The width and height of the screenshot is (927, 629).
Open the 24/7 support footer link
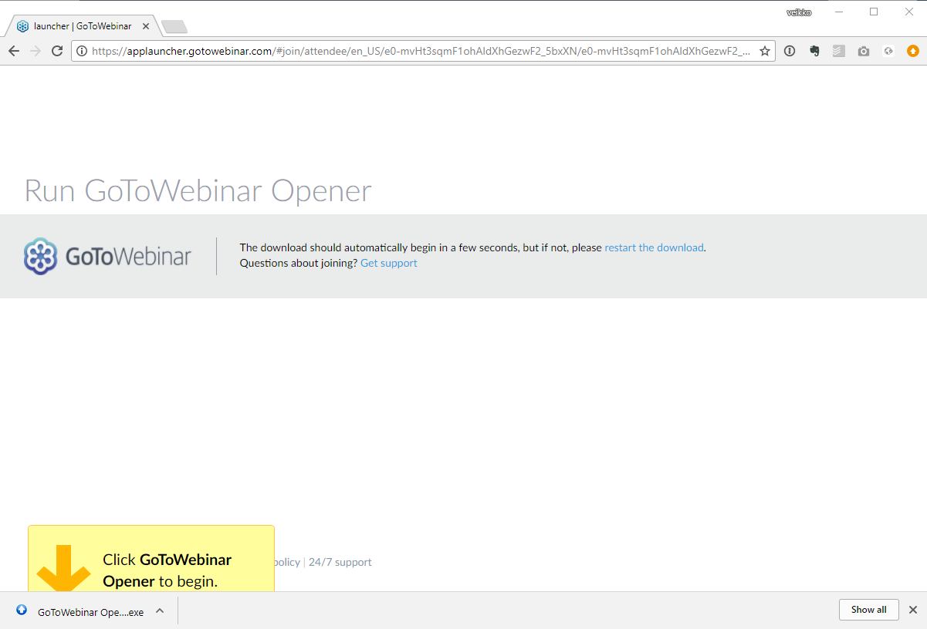pyautogui.click(x=340, y=562)
